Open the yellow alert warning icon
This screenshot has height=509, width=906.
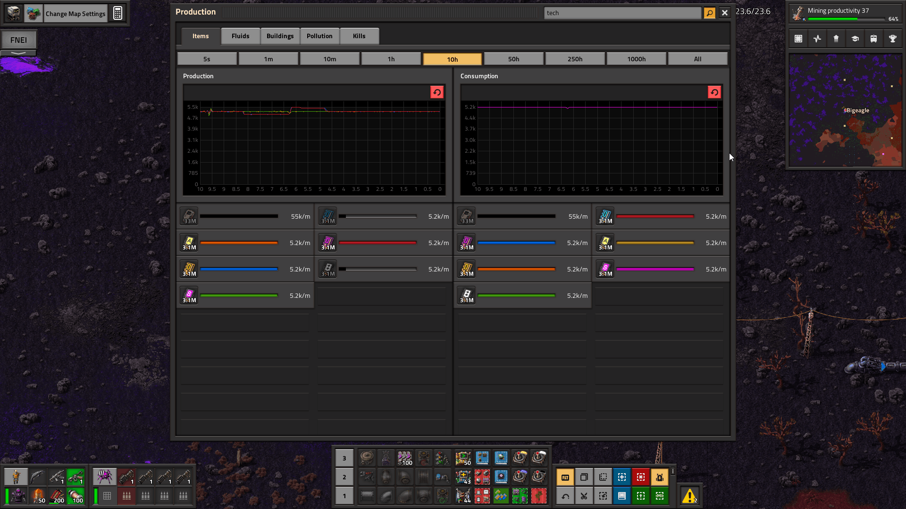(689, 496)
